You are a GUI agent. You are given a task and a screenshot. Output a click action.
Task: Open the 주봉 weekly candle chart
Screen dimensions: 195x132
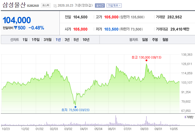pyautogui.click(x=155, y=40)
